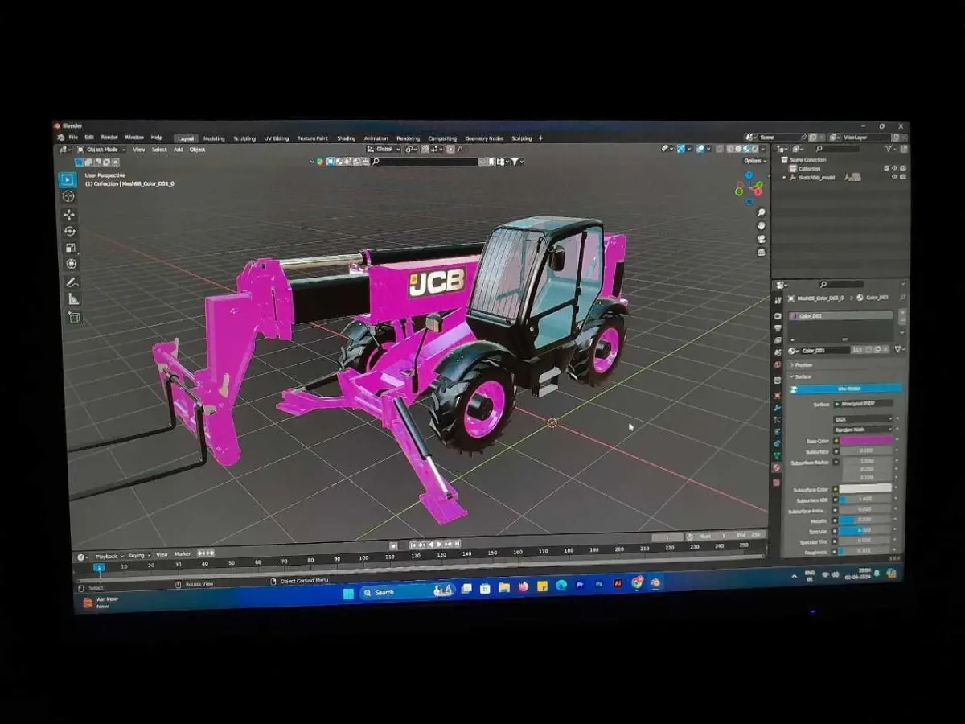The image size is (965, 724).
Task: Select the Scale tool
Action: 71,248
